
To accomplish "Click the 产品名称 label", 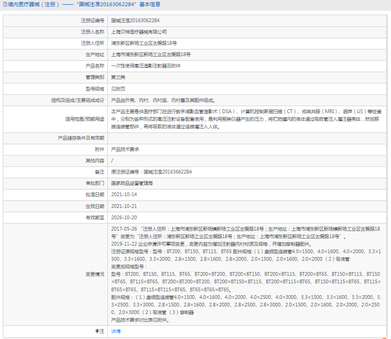I will pos(95,66).
